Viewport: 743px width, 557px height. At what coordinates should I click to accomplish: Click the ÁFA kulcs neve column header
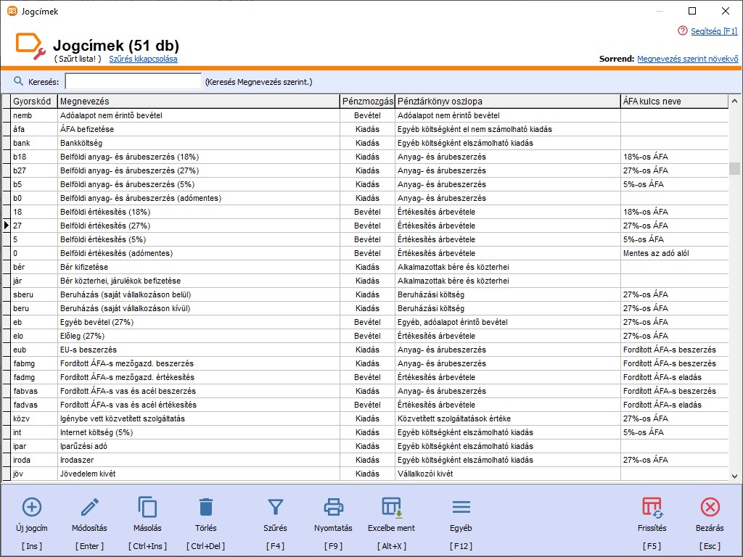click(x=673, y=102)
